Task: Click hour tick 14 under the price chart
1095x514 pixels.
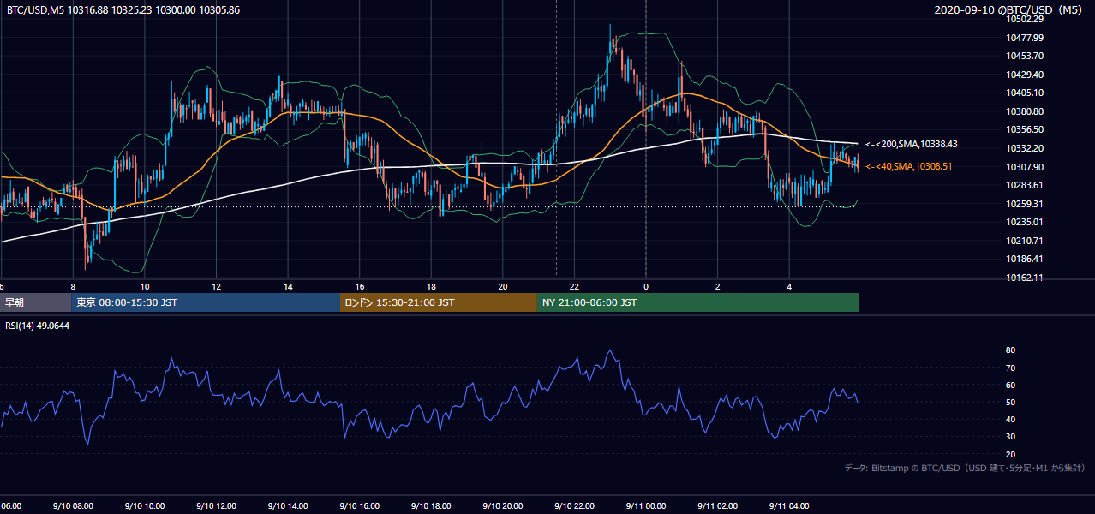Action: tap(288, 287)
